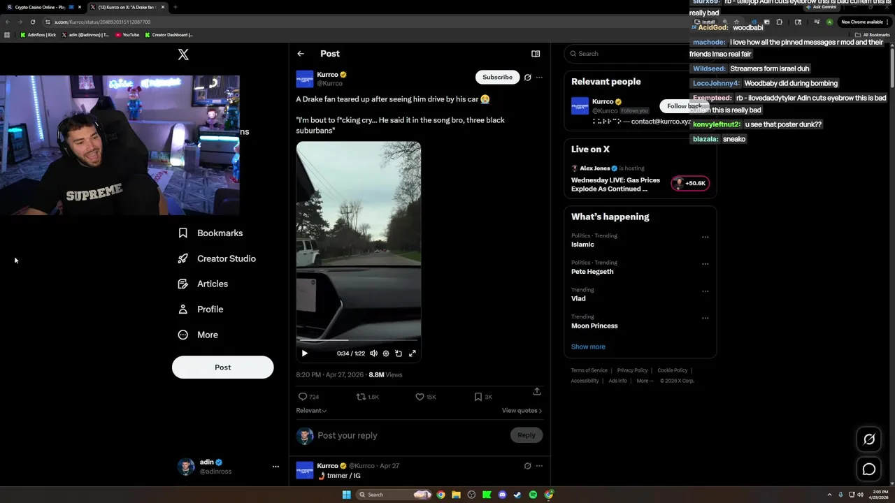The image size is (895, 503).
Task: Open Bookmarks in the X sidebar
Action: click(211, 233)
